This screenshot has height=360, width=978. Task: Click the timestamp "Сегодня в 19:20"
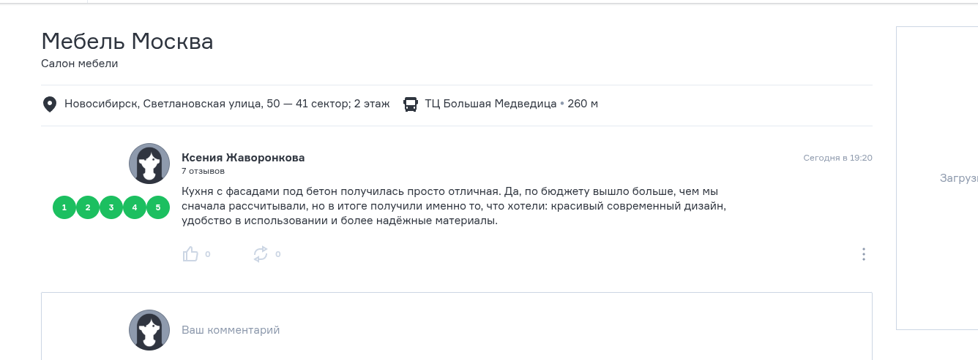click(x=837, y=158)
